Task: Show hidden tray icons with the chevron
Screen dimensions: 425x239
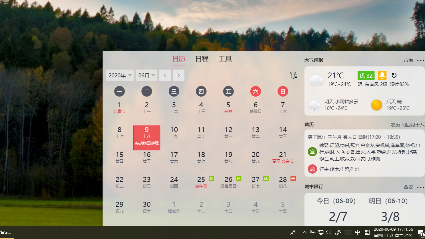Action: point(304,232)
